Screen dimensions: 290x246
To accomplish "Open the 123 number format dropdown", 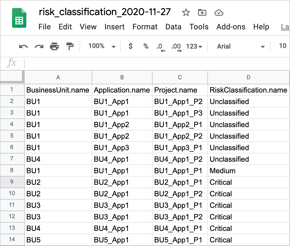I will (x=194, y=46).
